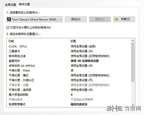The height and width of the screenshot is (115, 144).
Task: Click the NVIDIA logo icon on 恢复 button
Action: pyautogui.click(x=116, y=20)
